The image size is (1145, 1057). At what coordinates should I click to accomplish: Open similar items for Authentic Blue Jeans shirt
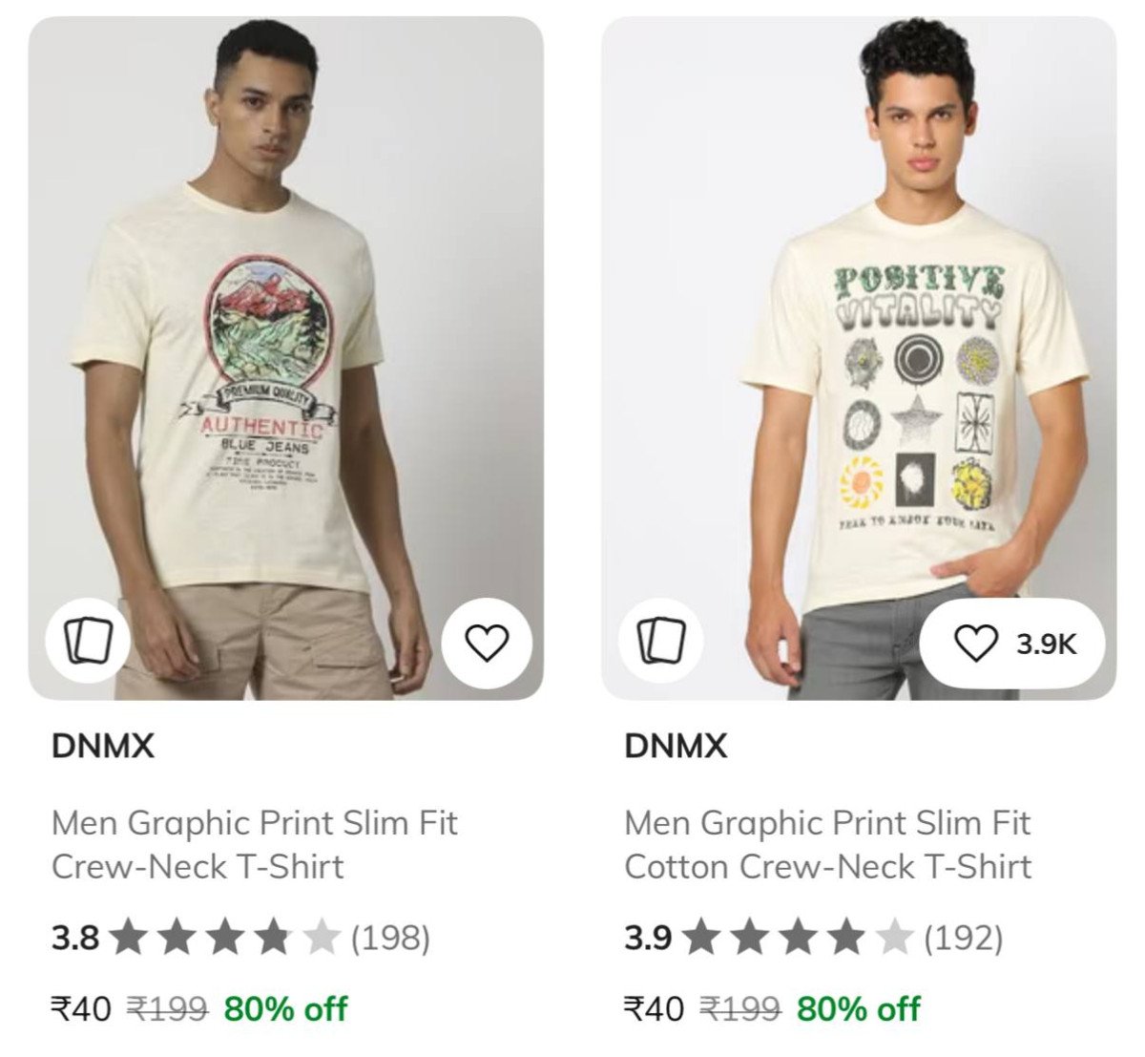[88, 641]
